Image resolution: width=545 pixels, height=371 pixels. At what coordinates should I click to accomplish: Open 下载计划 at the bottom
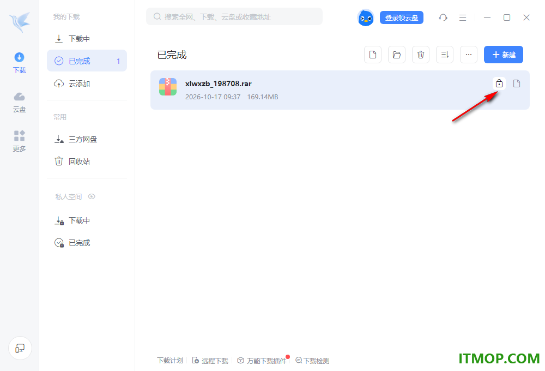tap(170, 361)
